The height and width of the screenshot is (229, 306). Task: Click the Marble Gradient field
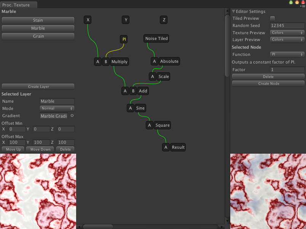coord(54,116)
